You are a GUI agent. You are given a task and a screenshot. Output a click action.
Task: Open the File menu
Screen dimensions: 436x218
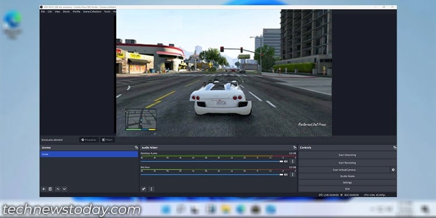43,12
